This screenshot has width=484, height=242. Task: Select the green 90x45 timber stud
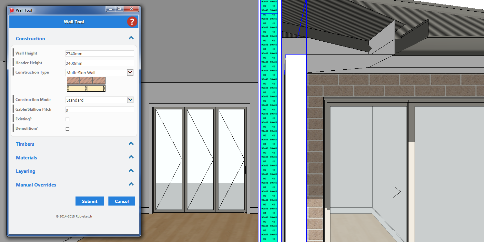(x=269, y=121)
